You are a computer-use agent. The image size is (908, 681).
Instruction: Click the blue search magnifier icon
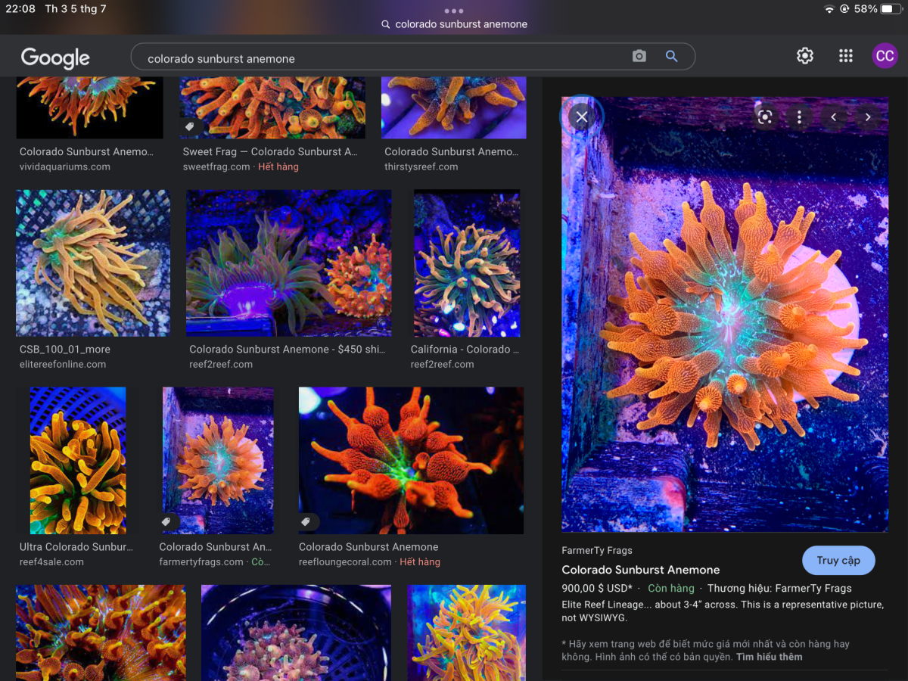(x=671, y=57)
